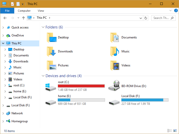Switch to details view in status bar

(x=169, y=131)
